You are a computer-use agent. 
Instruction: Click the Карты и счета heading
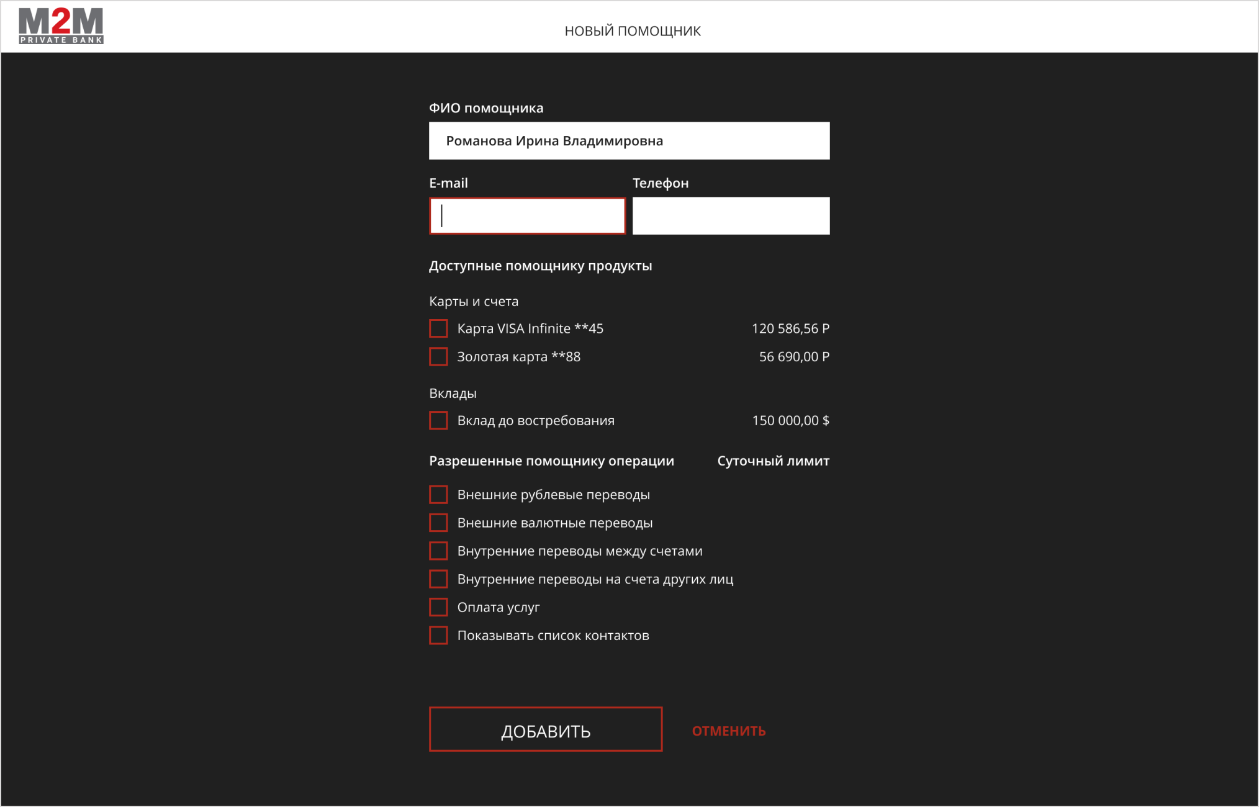click(474, 302)
